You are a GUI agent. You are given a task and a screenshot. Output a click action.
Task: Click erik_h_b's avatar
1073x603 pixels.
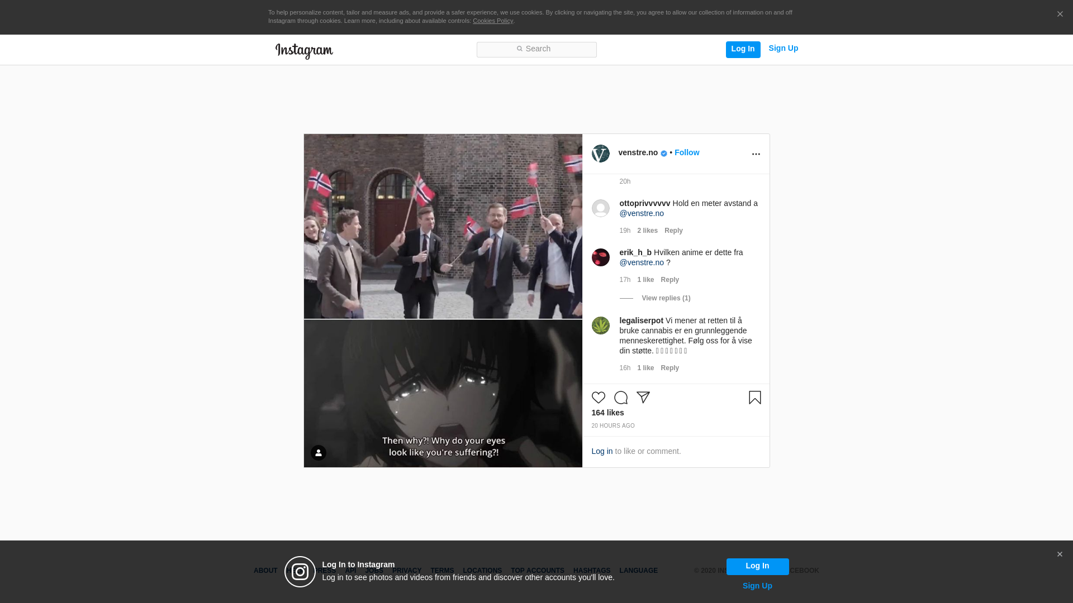click(x=601, y=257)
